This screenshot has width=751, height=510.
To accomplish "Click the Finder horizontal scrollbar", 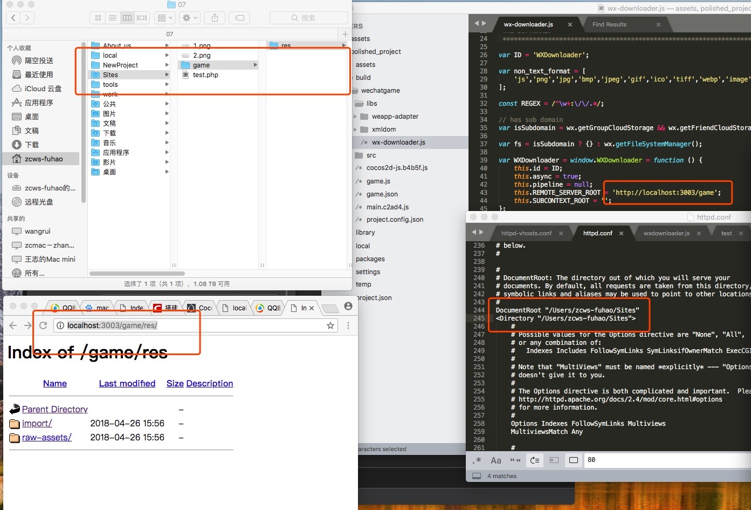I will (137, 274).
